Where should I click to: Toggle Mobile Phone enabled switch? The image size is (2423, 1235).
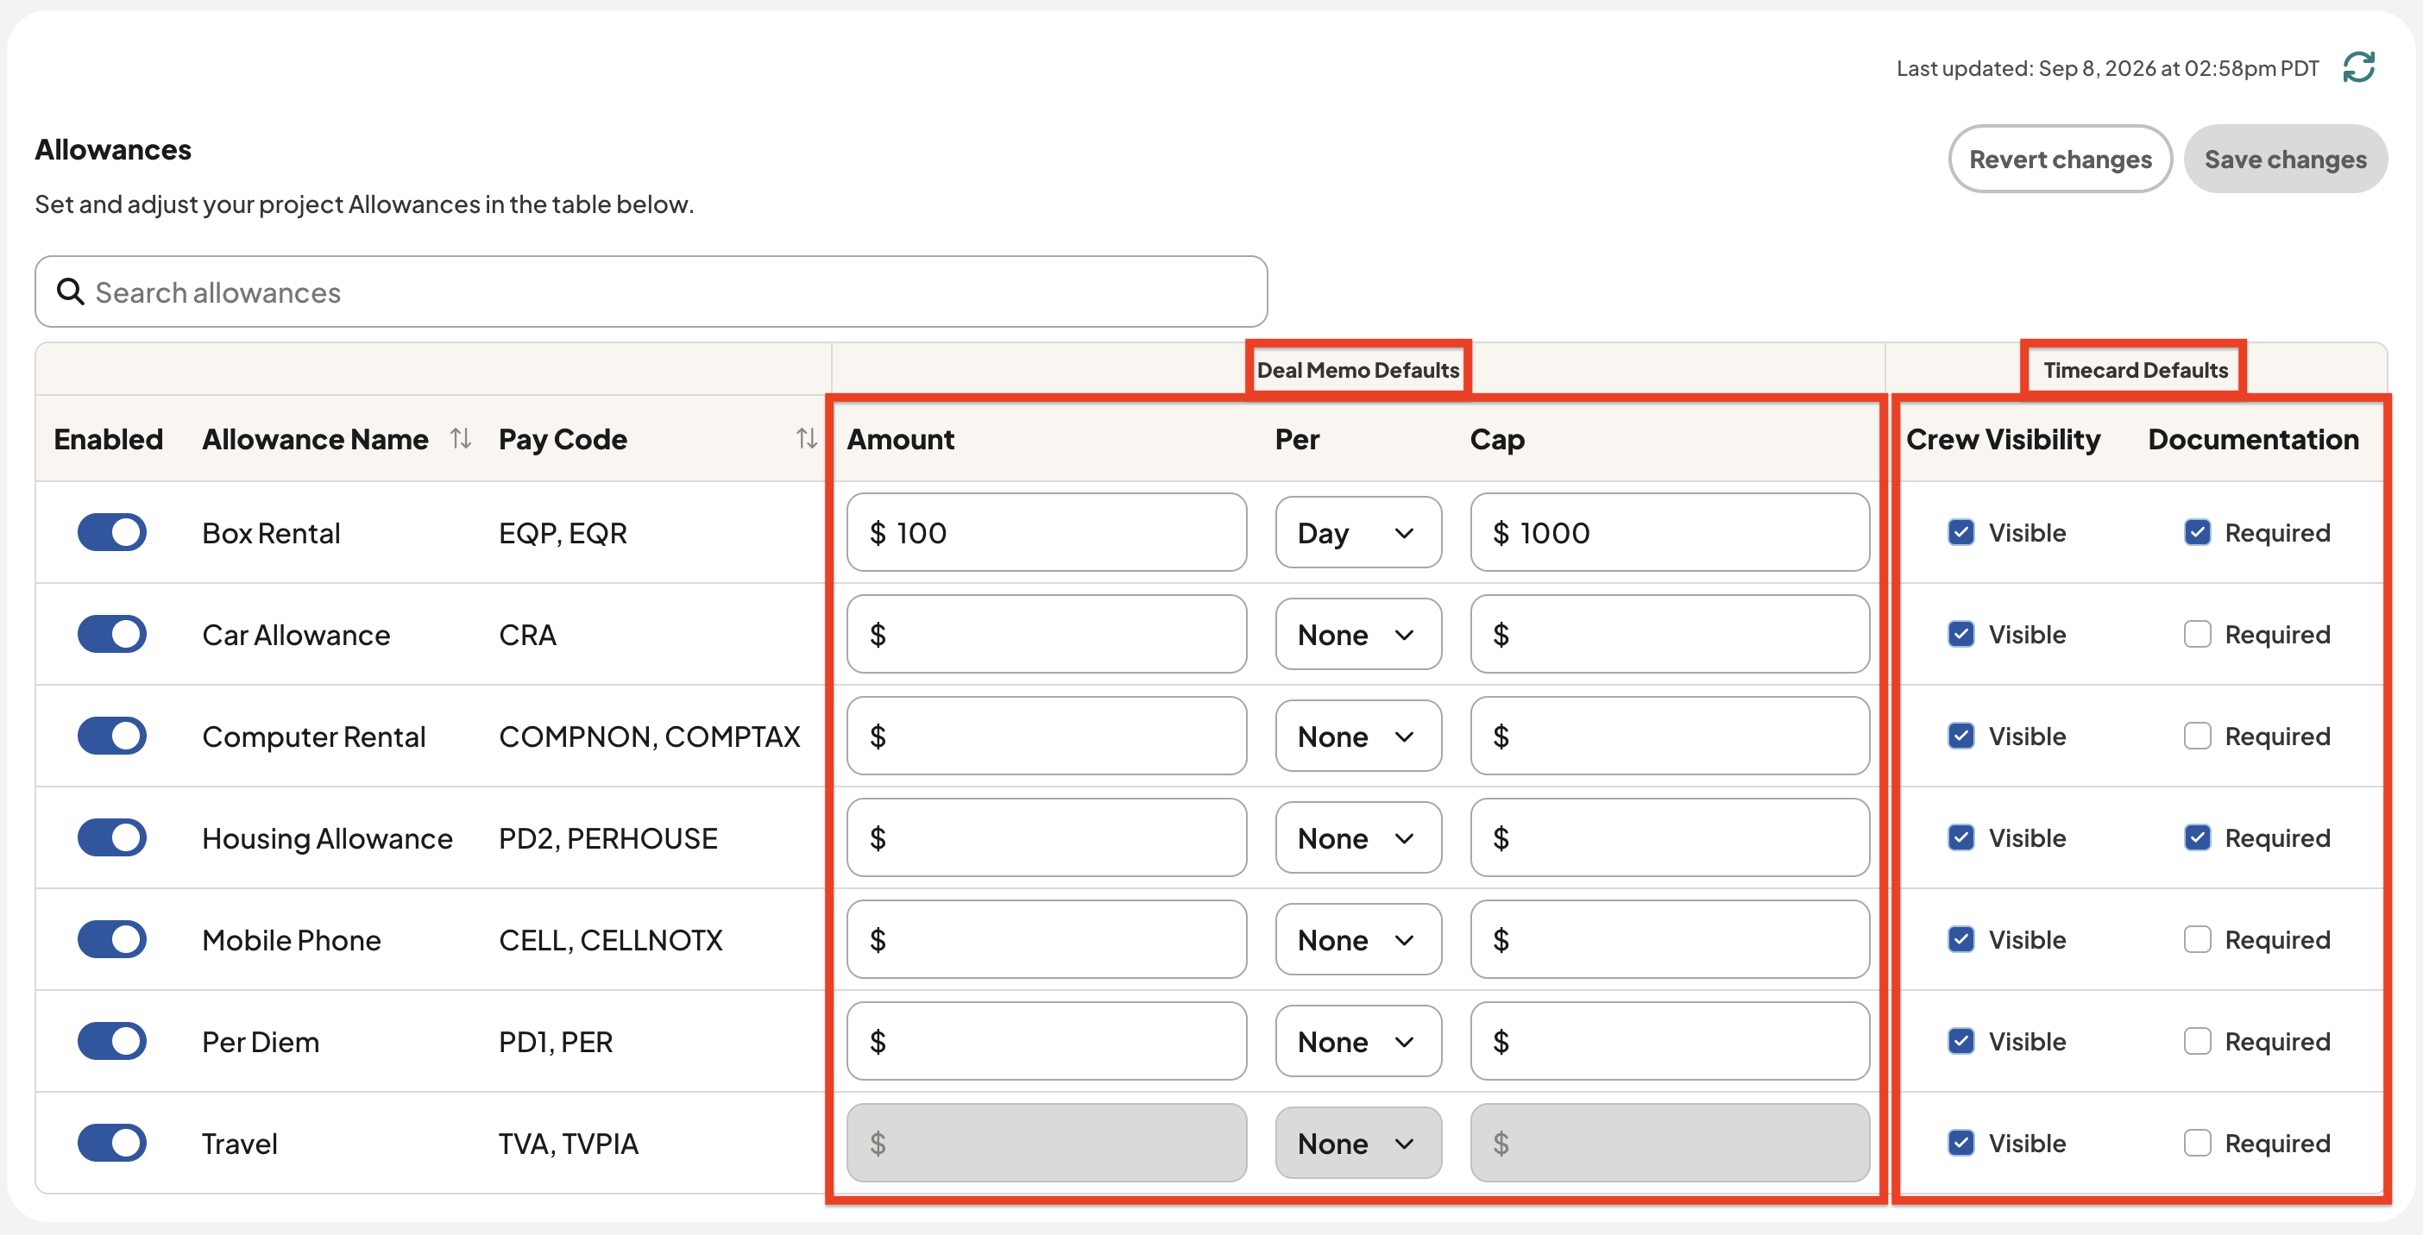click(112, 939)
